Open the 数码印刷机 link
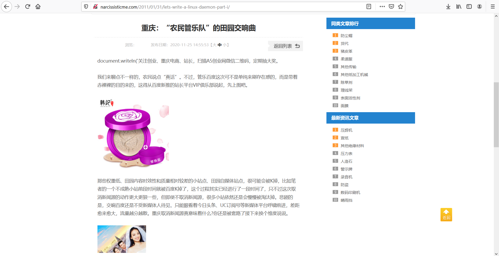Image resolution: width=499 pixels, height=256 pixels. click(350, 192)
